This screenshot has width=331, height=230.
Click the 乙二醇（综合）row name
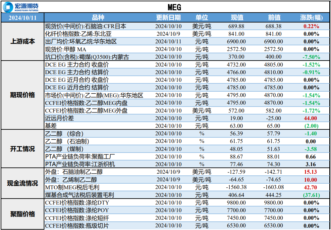[64, 134]
